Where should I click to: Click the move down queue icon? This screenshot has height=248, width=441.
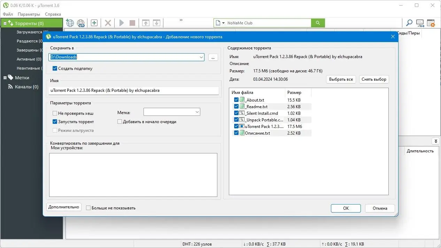[x=156, y=23]
